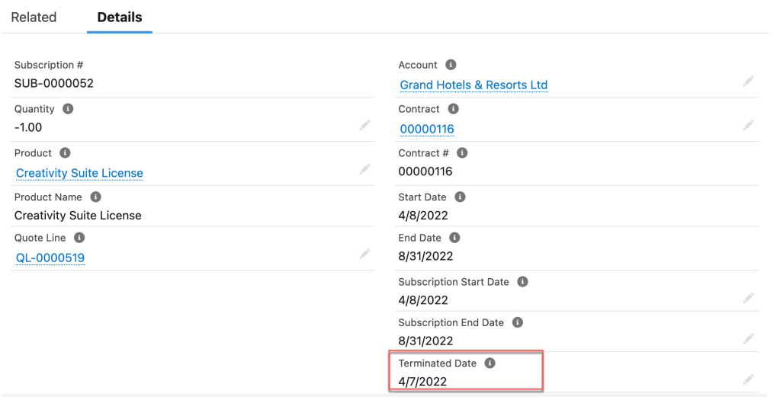Edit Subscription End Date via pencil icon

pyautogui.click(x=749, y=338)
